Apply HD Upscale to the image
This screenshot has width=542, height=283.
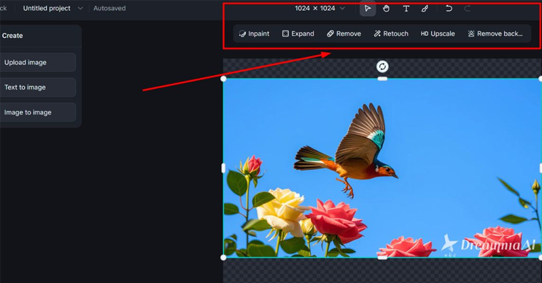438,34
